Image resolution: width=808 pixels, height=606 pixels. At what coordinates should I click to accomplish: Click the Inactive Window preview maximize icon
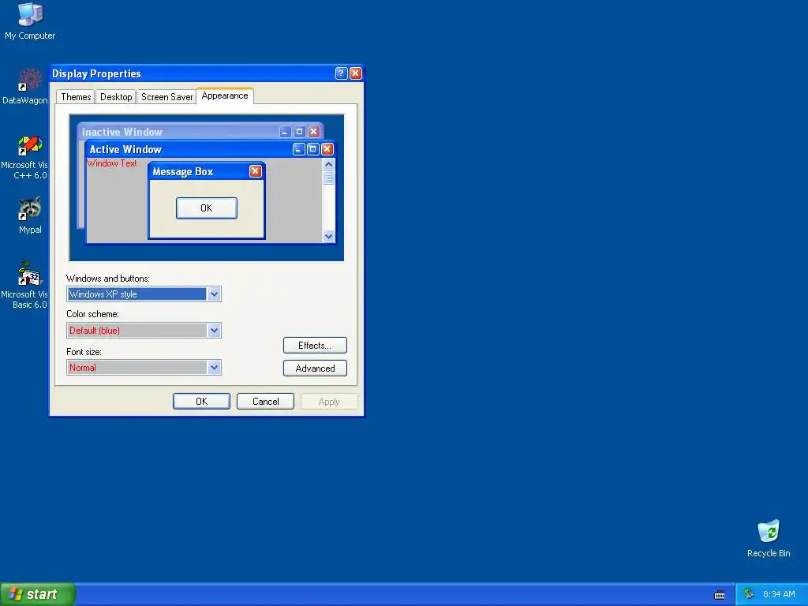click(299, 132)
